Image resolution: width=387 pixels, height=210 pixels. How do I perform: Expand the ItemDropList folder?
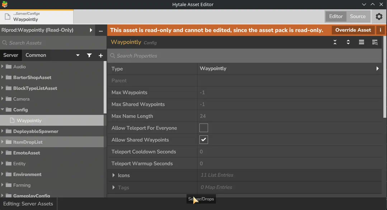click(3, 142)
